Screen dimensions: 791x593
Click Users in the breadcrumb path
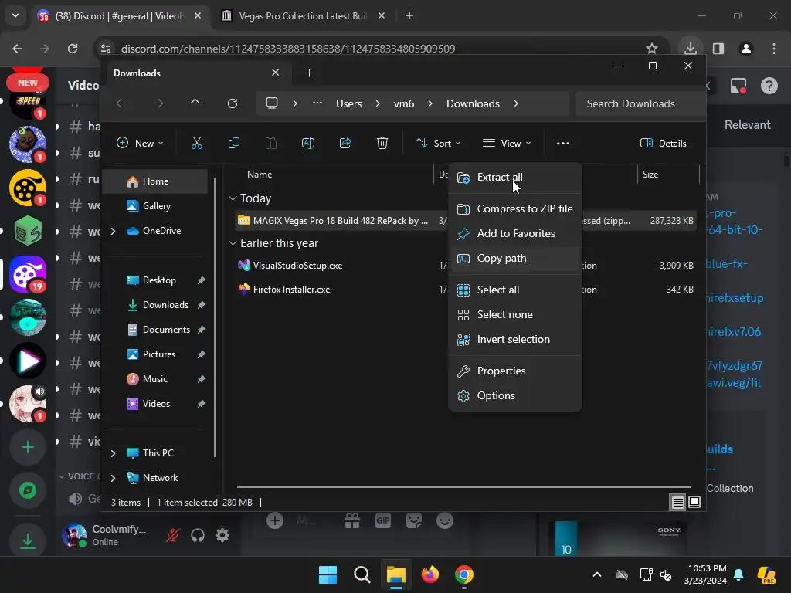coord(348,104)
